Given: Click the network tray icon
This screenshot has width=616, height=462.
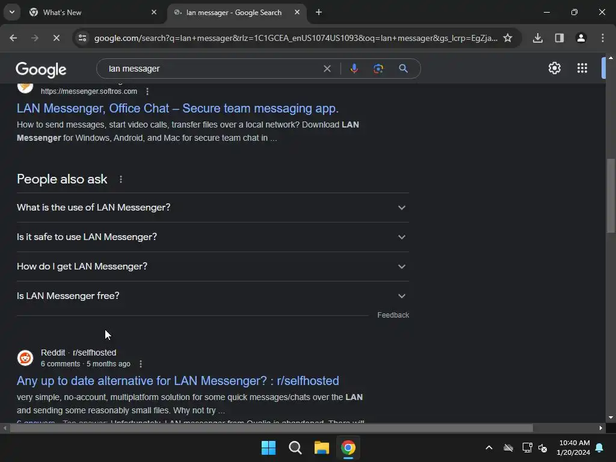Looking at the screenshot, I should (x=527, y=448).
